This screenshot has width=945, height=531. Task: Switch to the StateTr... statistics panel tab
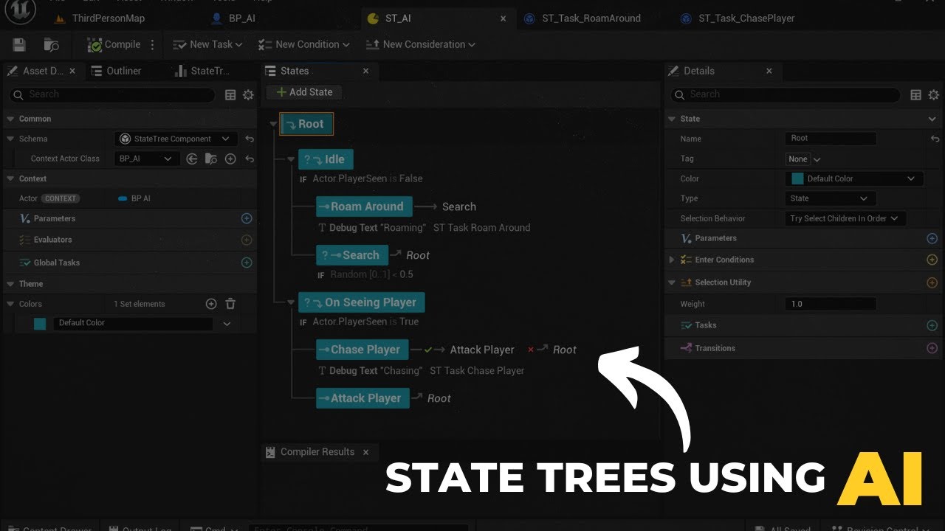pyautogui.click(x=203, y=71)
